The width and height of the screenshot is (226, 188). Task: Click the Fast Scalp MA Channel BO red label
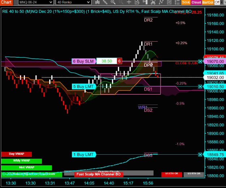click(99, 174)
